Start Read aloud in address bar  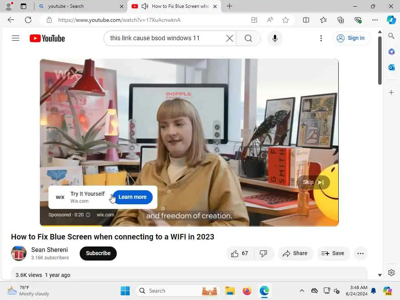tap(270, 20)
